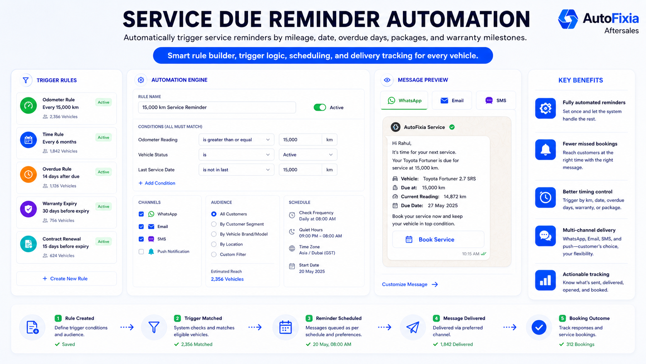
Task: Click the Create New Rule button
Action: [66, 279]
